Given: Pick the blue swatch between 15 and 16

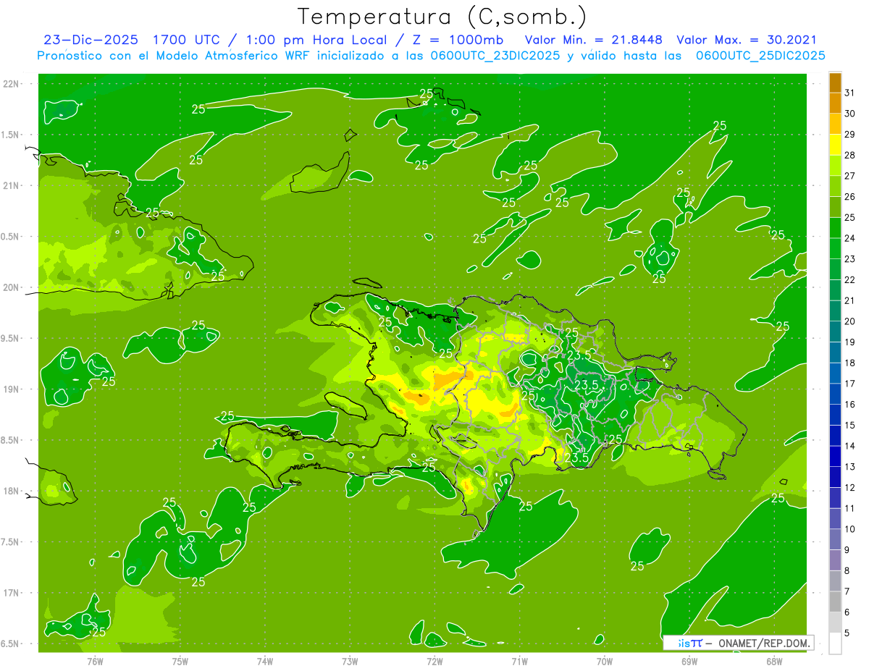Looking at the screenshot, I should pyautogui.click(x=835, y=415).
